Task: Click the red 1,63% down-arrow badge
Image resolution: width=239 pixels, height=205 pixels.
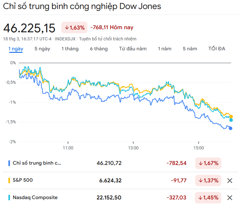Action: point(74,28)
